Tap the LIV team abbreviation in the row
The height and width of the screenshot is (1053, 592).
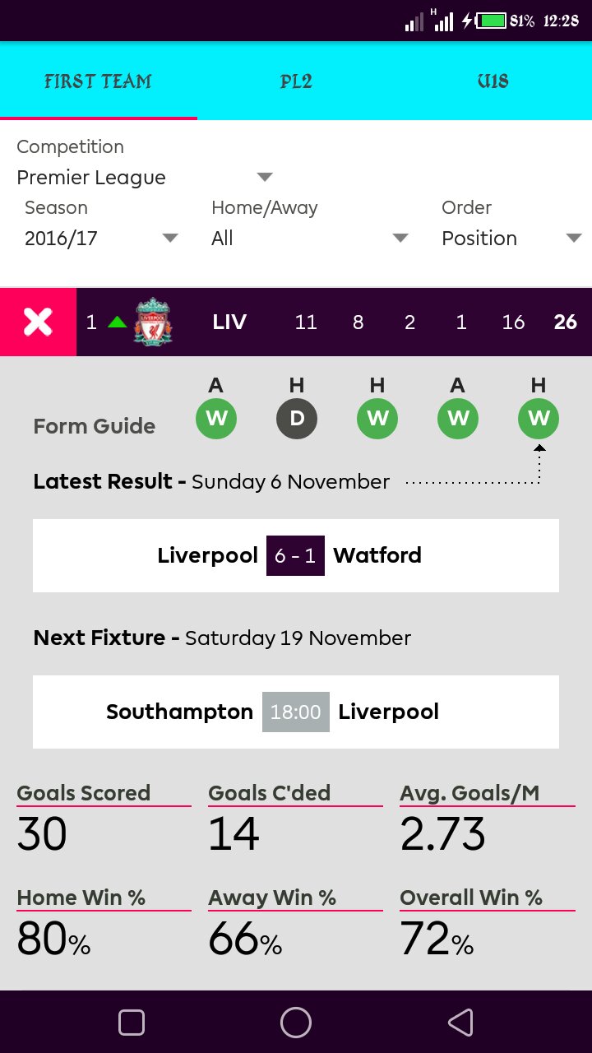click(x=229, y=322)
